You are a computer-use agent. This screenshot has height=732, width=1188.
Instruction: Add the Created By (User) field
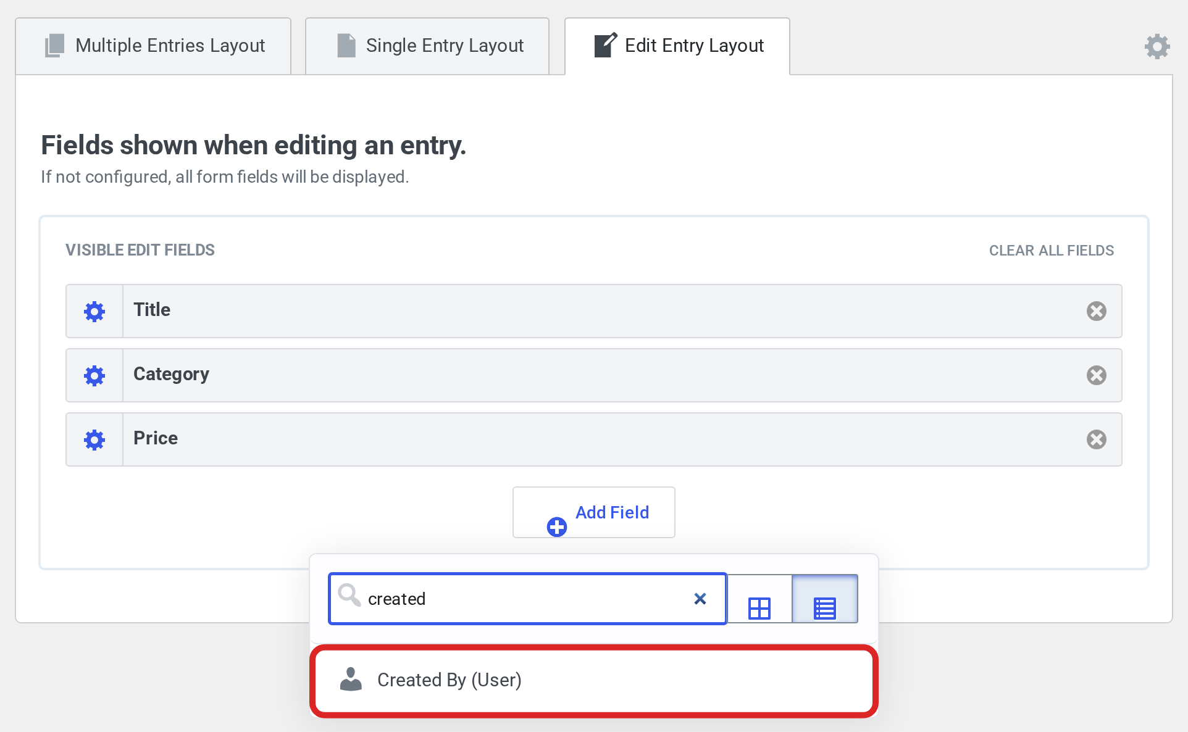pyautogui.click(x=594, y=680)
